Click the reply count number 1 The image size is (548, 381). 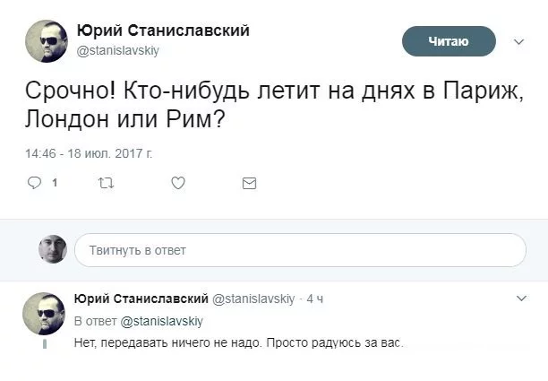(56, 183)
